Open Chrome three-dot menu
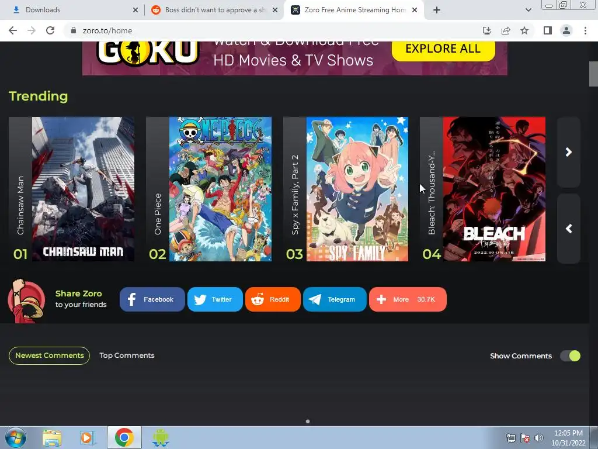 [585, 30]
